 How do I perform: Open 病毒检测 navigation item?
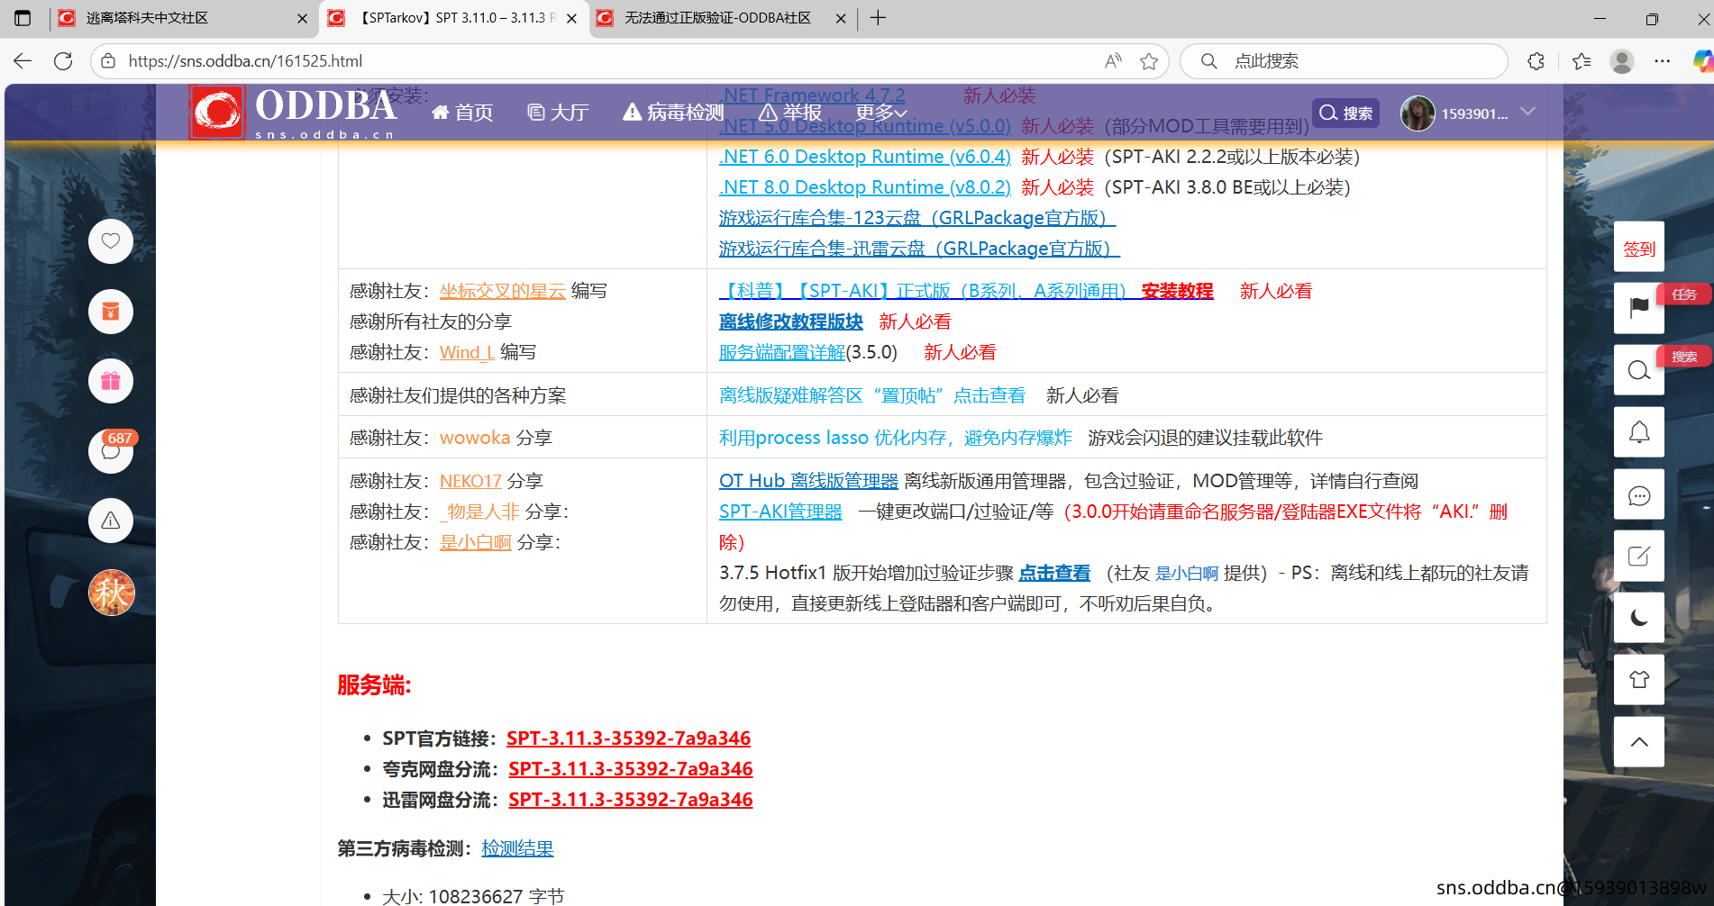[673, 113]
